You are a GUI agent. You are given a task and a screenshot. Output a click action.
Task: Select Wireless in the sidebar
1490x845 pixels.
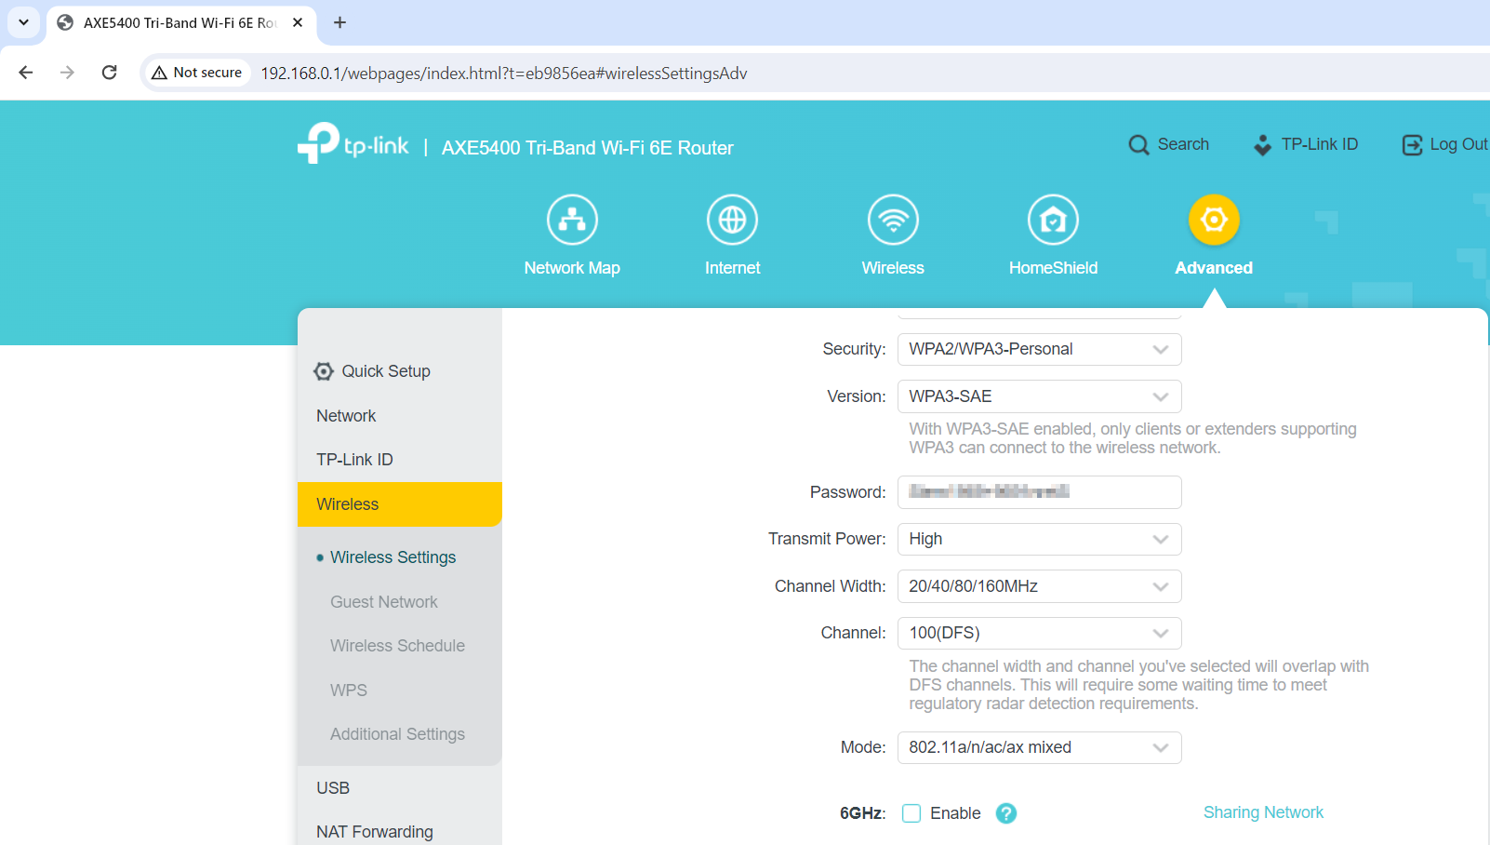[x=400, y=504]
